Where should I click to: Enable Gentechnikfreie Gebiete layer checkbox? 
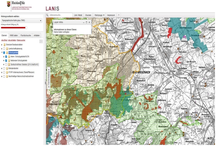coord(6,64)
